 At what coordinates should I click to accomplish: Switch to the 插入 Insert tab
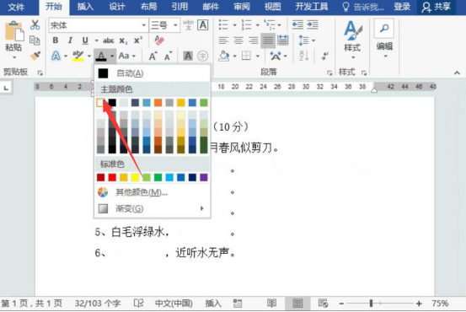[x=85, y=7]
